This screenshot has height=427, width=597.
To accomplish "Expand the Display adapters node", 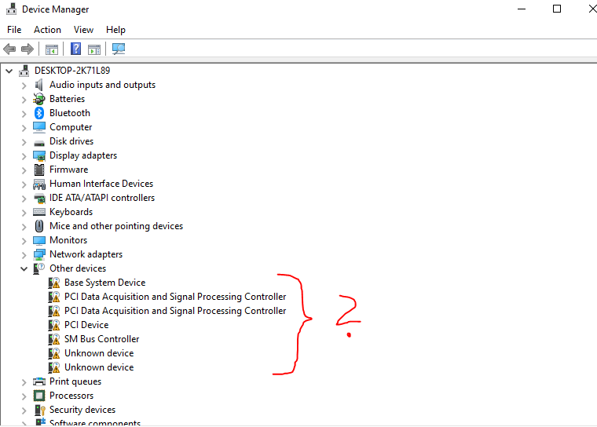I will 24,156.
